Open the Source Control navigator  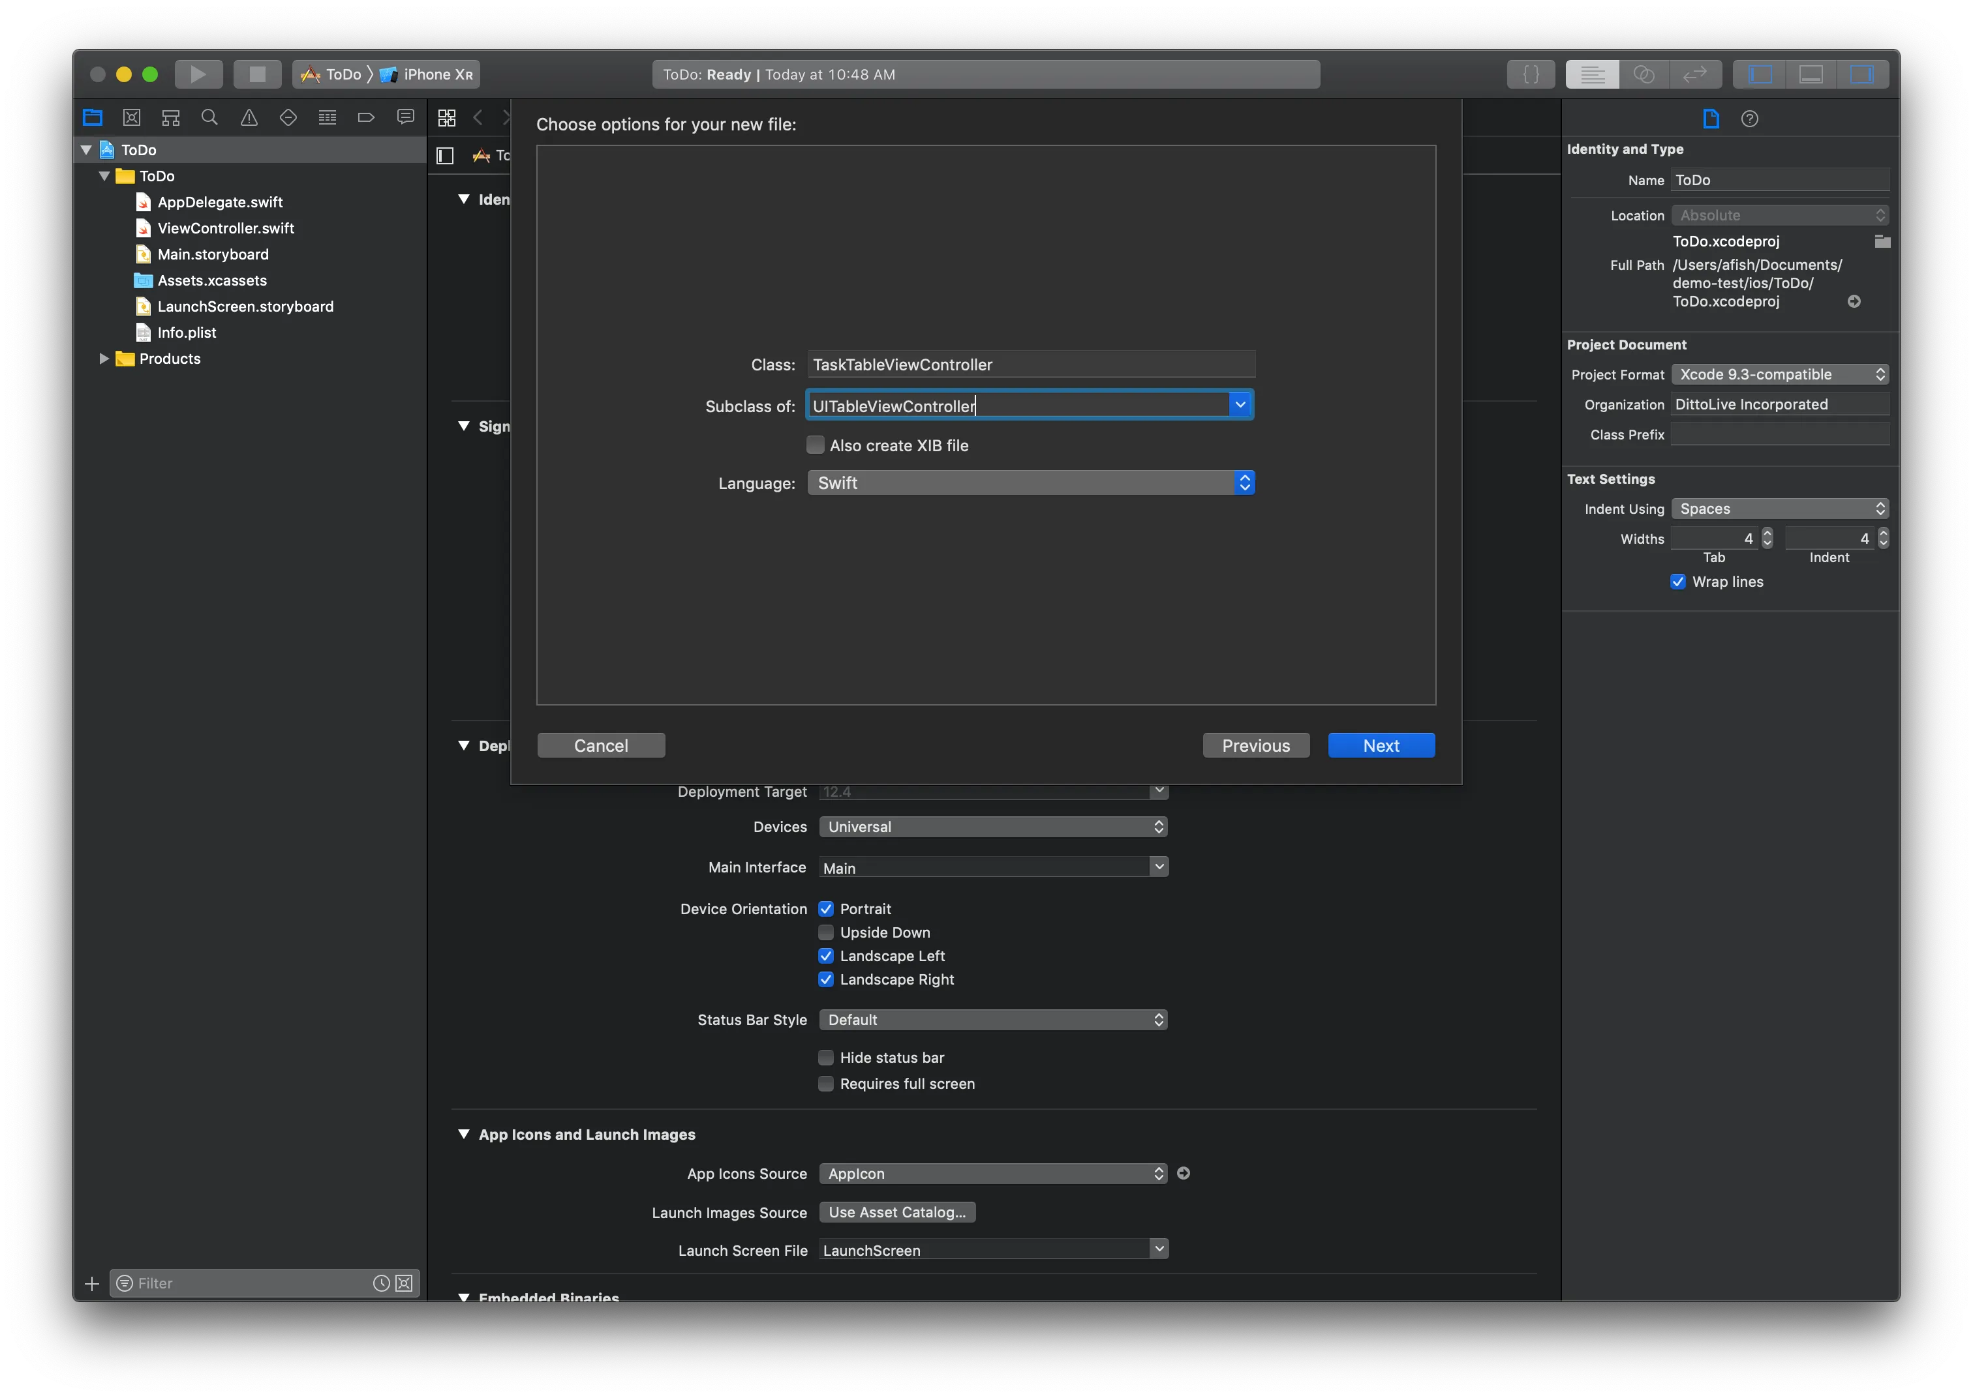(132, 117)
